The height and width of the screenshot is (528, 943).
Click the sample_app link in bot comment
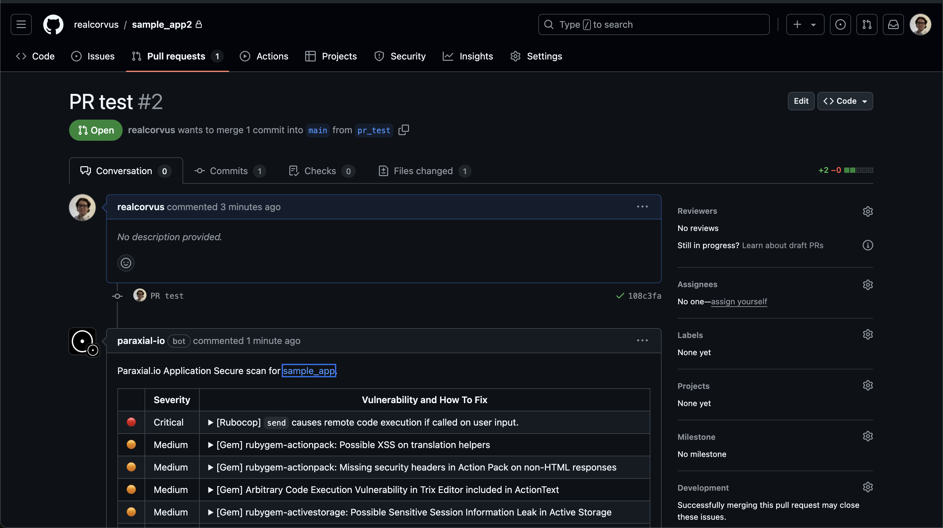tap(308, 371)
